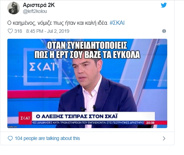Click the ΟΤΑΝ ΣΥΝΕΙΔΗΤΟΠΟΙΕΙΣ meme caption
Screen dimensions: 184x155
click(87, 50)
